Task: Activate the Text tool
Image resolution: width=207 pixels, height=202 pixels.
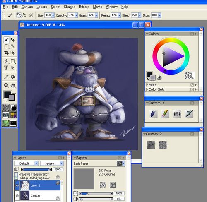Action: (x=6, y=67)
